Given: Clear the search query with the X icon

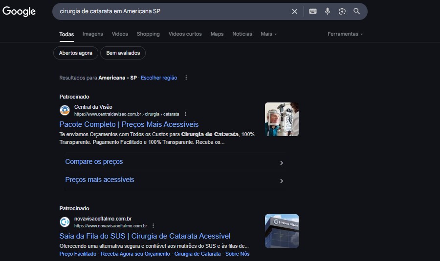Looking at the screenshot, I should pyautogui.click(x=295, y=12).
